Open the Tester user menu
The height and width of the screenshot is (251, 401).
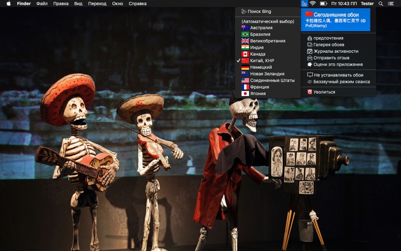tap(367, 4)
